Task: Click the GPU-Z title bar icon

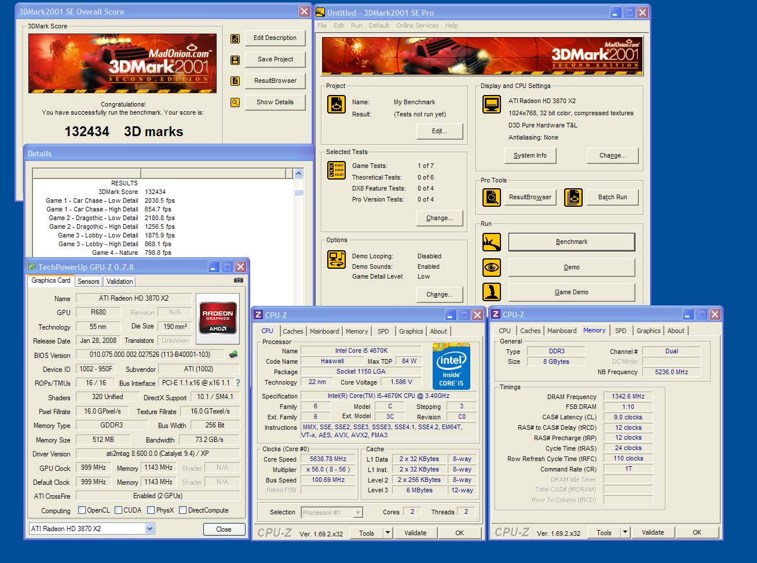Action: pos(32,266)
